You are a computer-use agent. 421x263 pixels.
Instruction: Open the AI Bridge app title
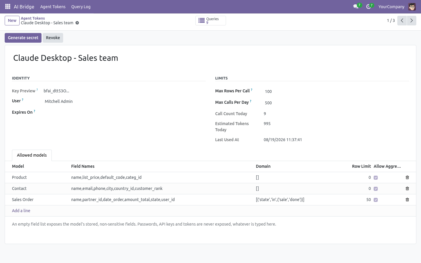(24, 6)
